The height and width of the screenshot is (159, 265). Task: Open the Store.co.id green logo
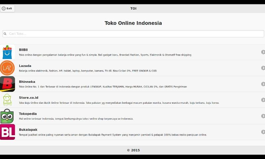pos(7,100)
